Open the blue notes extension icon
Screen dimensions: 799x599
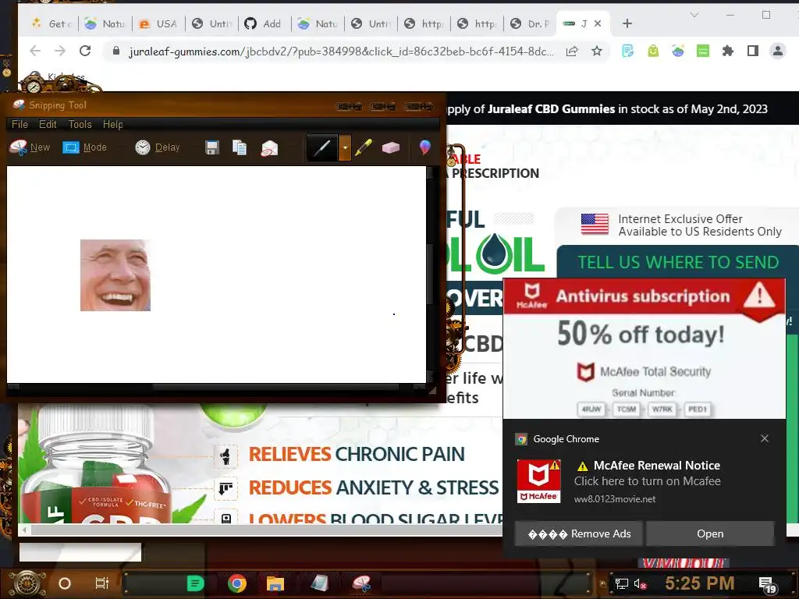point(628,51)
